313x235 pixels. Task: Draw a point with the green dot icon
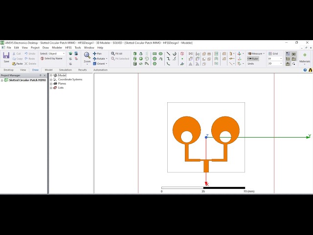pos(182,59)
